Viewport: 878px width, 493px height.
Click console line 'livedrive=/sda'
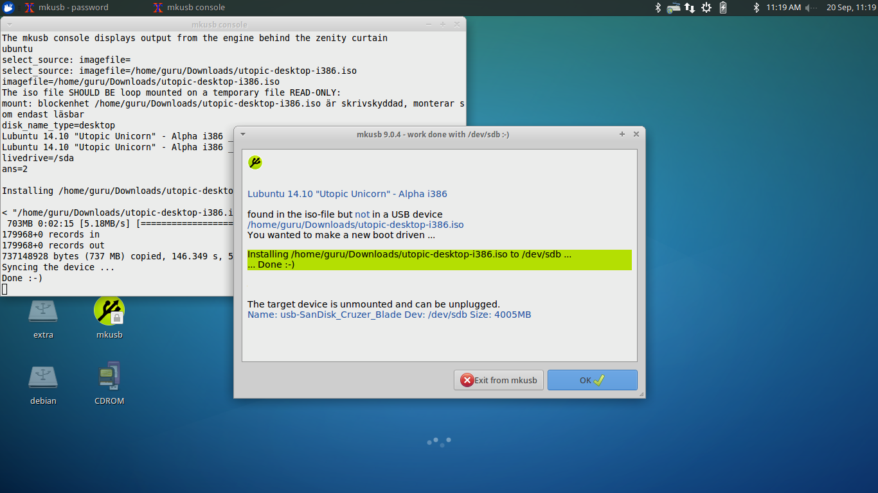(37, 158)
